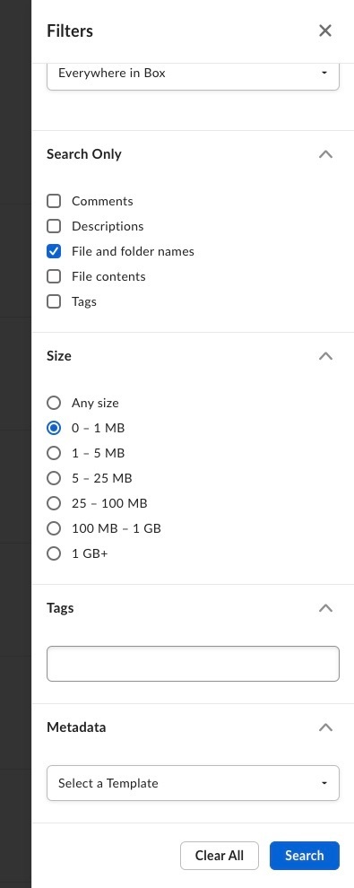Open the Everywhere in Box dropdown

[193, 74]
